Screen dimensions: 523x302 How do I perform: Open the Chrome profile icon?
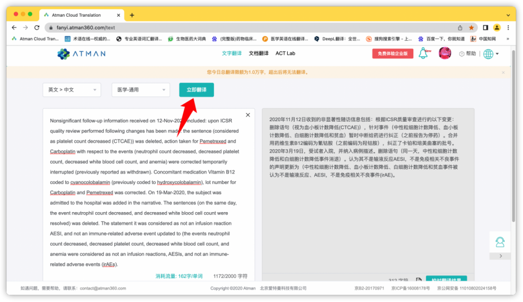point(496,28)
